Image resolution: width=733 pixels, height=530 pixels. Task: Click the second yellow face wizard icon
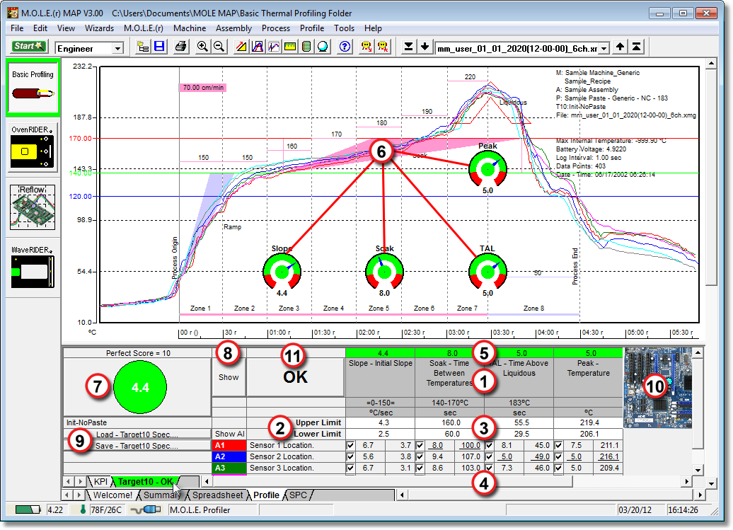coord(383,47)
